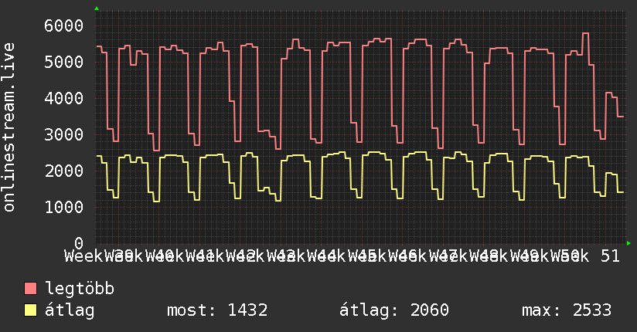The height and width of the screenshot is (332, 637).
Task: Select the most: 1432 statistic
Action: [217, 310]
